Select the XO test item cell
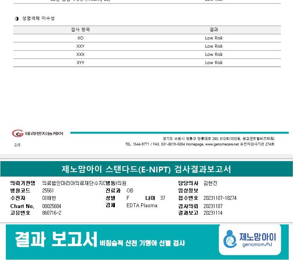 pyautogui.click(x=80, y=38)
